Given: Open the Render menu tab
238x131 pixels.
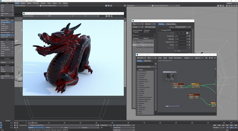Looking at the screenshot, I should (x=43, y=3).
